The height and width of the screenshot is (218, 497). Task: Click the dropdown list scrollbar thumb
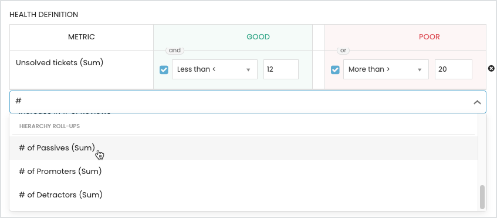click(482, 197)
